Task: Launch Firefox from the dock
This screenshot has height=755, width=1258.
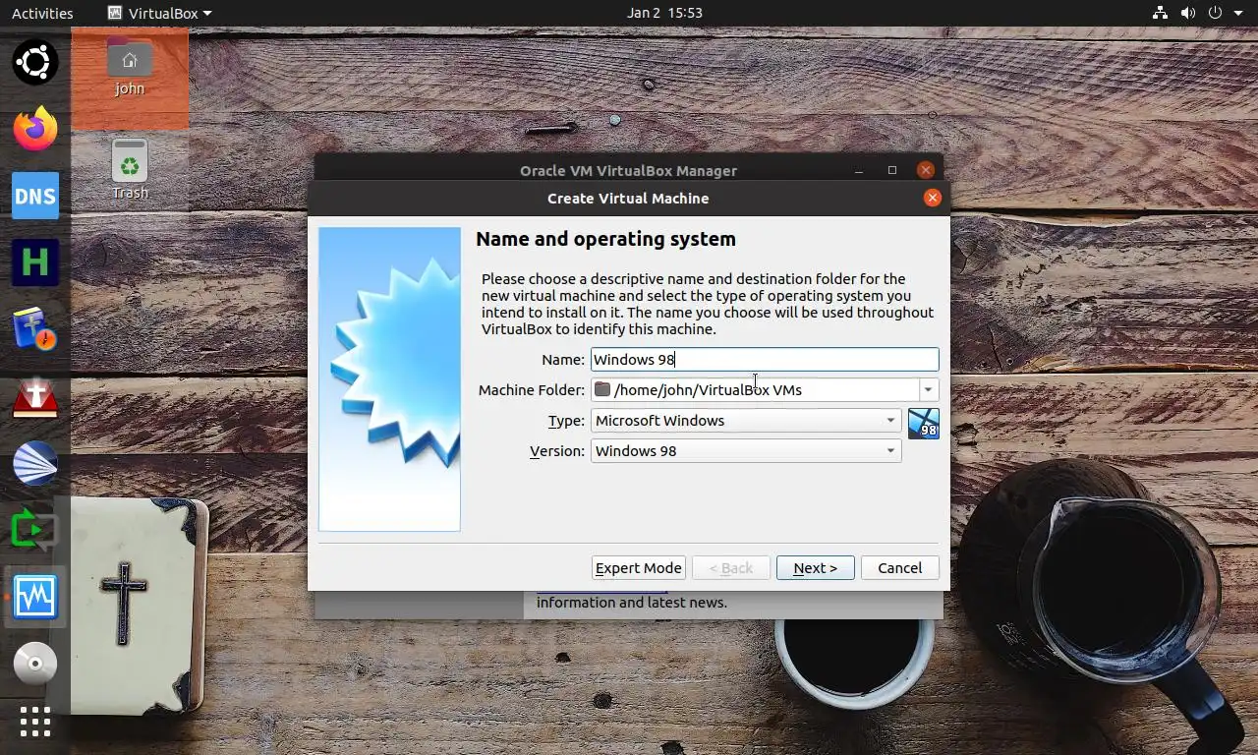Action: pyautogui.click(x=35, y=129)
